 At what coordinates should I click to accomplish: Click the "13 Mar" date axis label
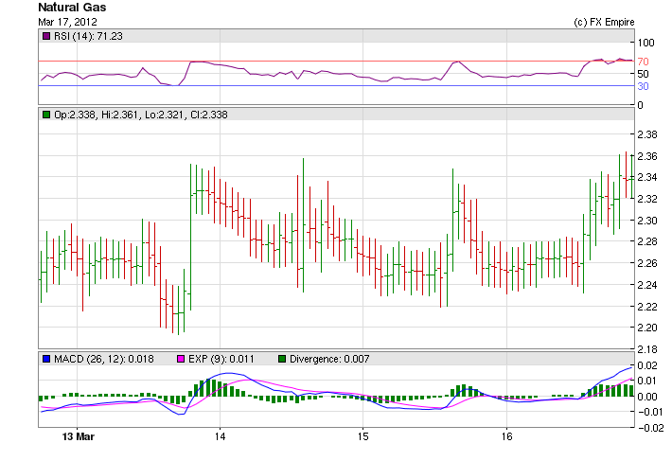click(x=79, y=436)
